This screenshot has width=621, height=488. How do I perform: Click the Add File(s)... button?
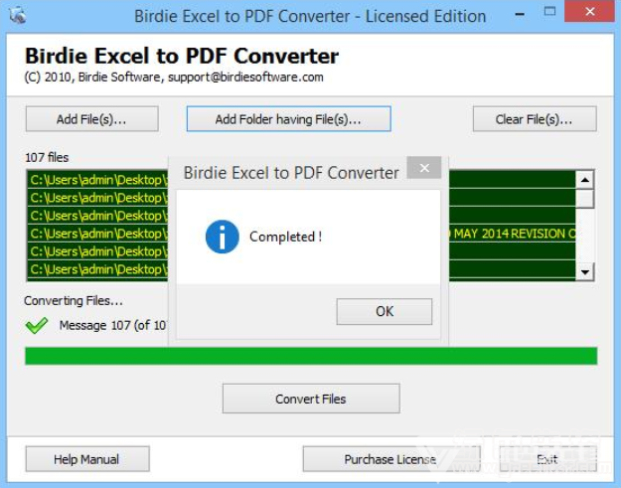pos(91,119)
